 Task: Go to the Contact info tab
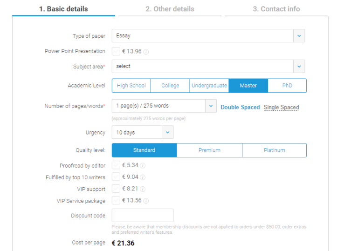(276, 9)
